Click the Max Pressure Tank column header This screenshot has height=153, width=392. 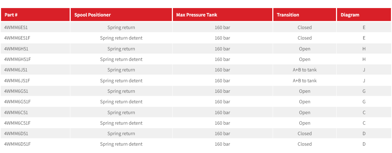[197, 15]
